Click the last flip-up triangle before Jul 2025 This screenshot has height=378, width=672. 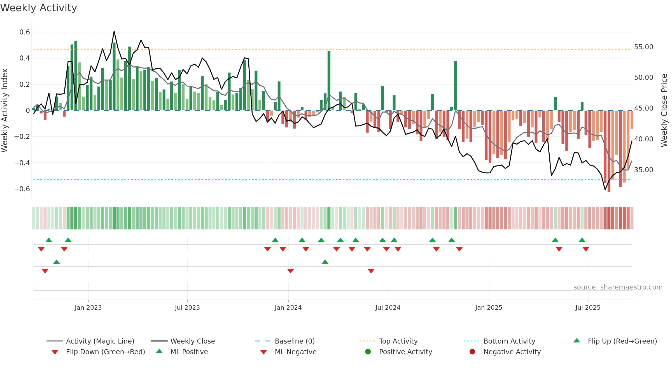point(582,240)
